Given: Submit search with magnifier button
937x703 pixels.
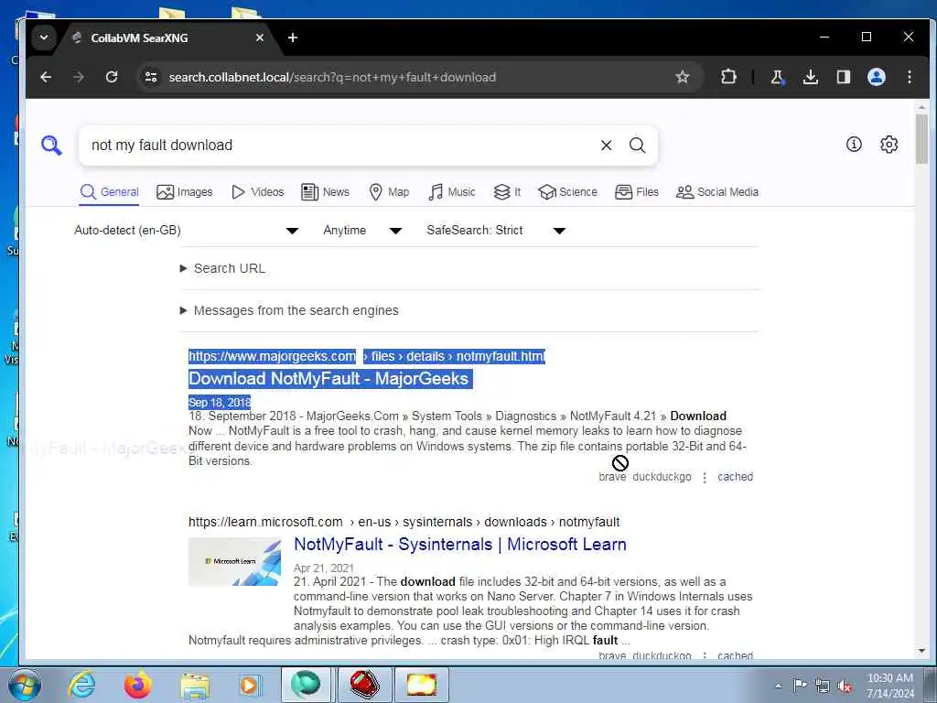Looking at the screenshot, I should [638, 146].
